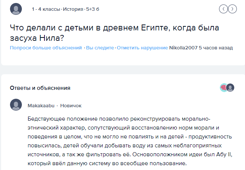The height and width of the screenshot is (170, 245).
Task: Click the question title about древнем Египте
Action: coord(115,33)
